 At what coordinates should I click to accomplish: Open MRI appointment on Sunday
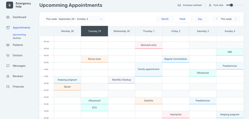tap(230, 52)
